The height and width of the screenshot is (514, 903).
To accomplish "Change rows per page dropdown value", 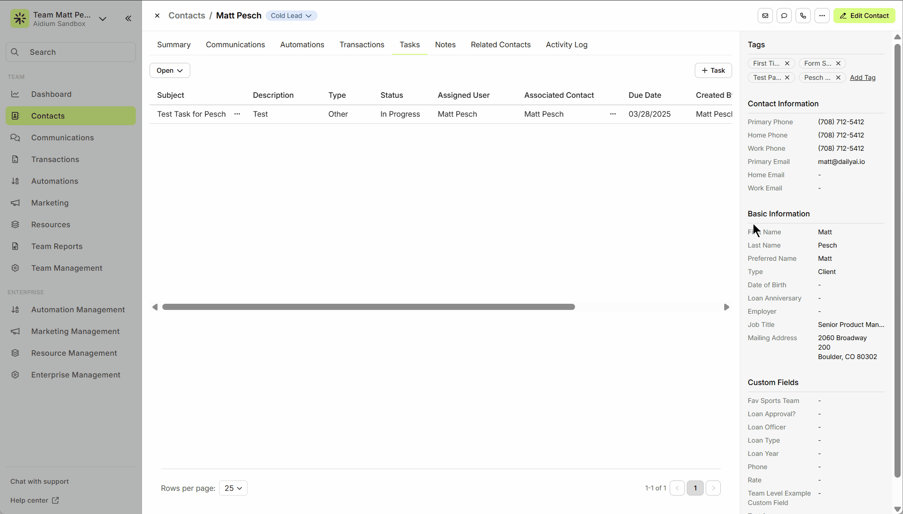I will pos(233,488).
